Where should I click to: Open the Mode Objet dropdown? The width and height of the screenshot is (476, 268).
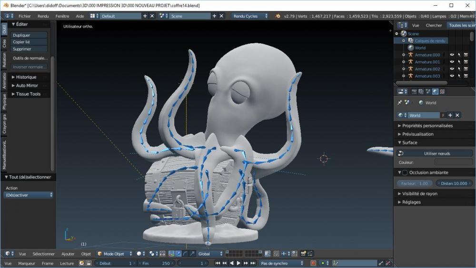tap(114, 254)
